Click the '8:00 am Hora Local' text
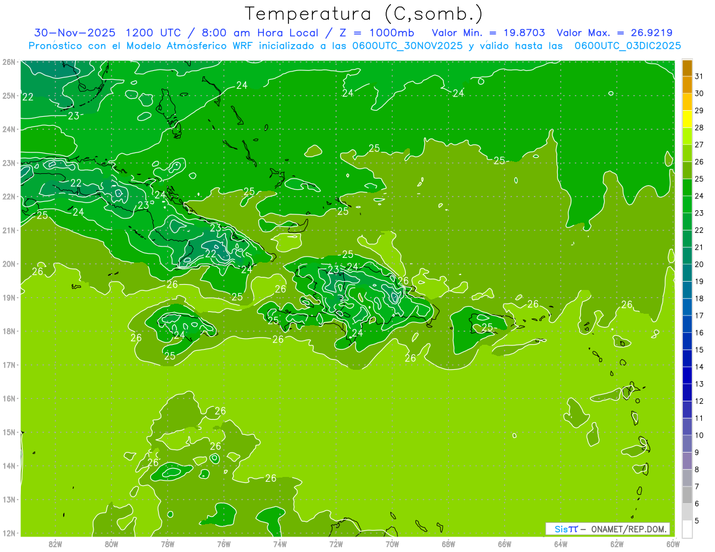715x552 pixels. 258,33
